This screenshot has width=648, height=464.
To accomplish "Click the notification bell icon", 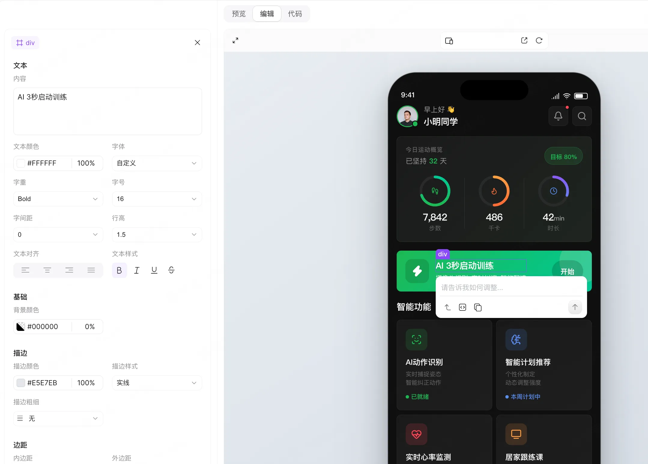I will (558, 116).
